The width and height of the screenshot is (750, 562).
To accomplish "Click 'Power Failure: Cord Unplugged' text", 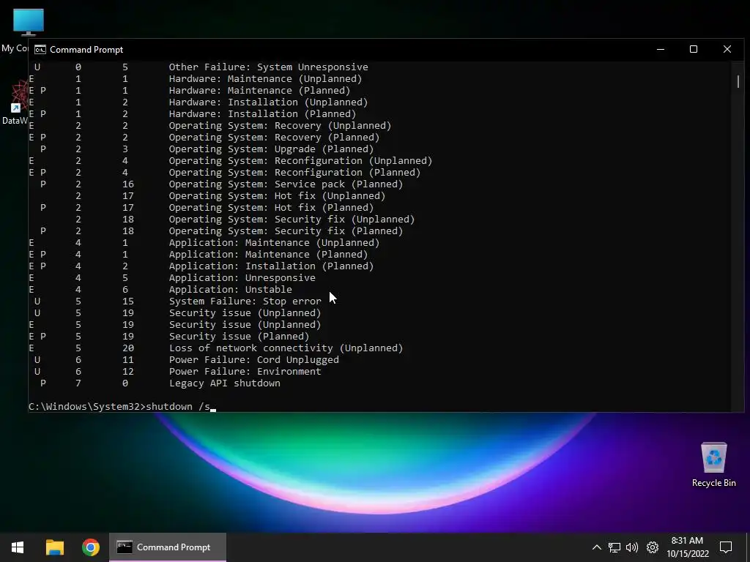I will click(254, 360).
